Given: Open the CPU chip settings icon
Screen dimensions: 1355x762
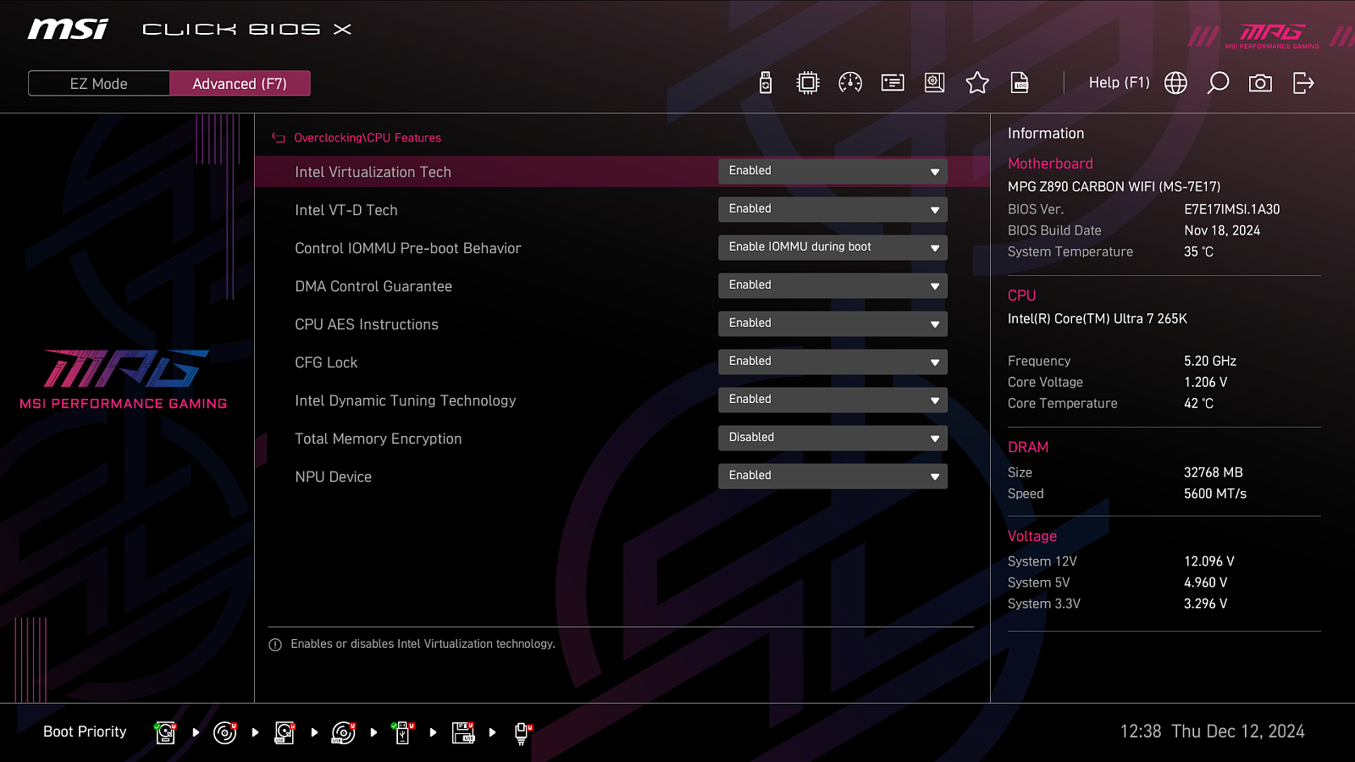Looking at the screenshot, I should (x=808, y=83).
